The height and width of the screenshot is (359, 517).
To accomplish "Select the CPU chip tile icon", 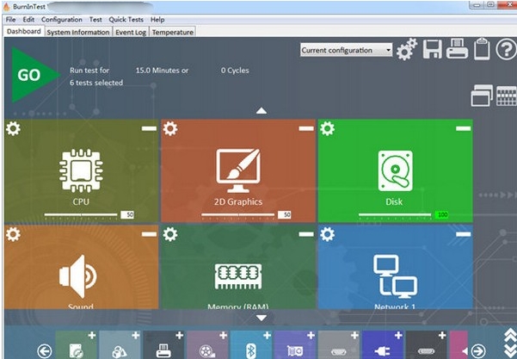I will pyautogui.click(x=81, y=170).
